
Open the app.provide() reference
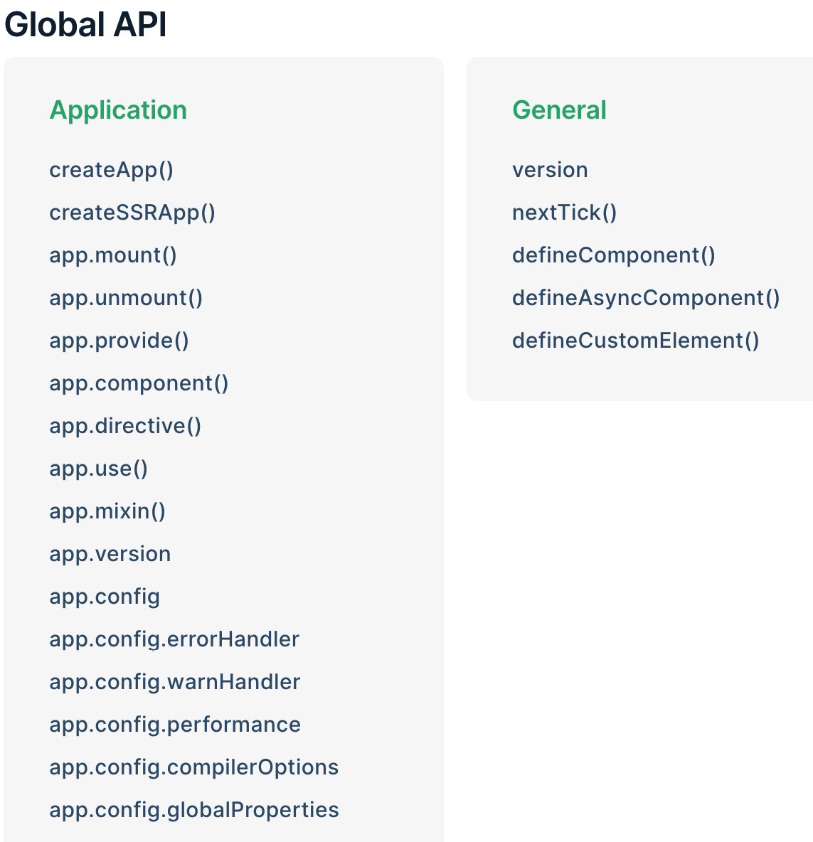pyautogui.click(x=119, y=341)
